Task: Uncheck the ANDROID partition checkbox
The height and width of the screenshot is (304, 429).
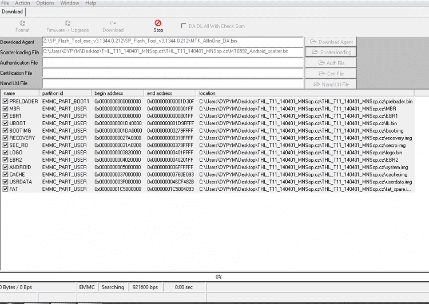Action: 5,167
